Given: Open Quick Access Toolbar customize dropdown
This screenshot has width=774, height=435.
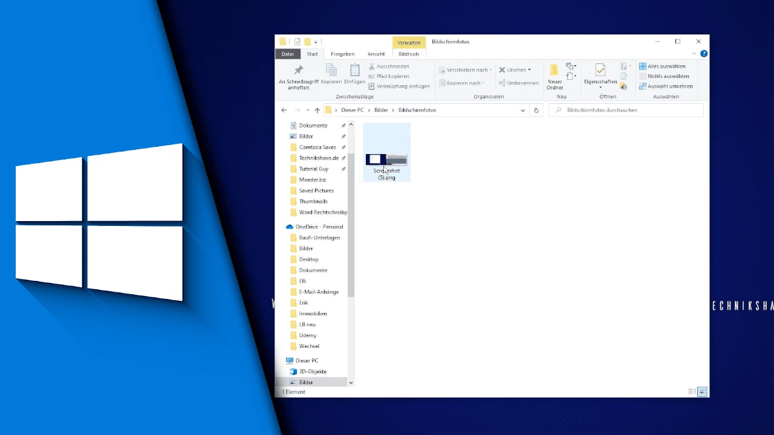Looking at the screenshot, I should pos(316,42).
